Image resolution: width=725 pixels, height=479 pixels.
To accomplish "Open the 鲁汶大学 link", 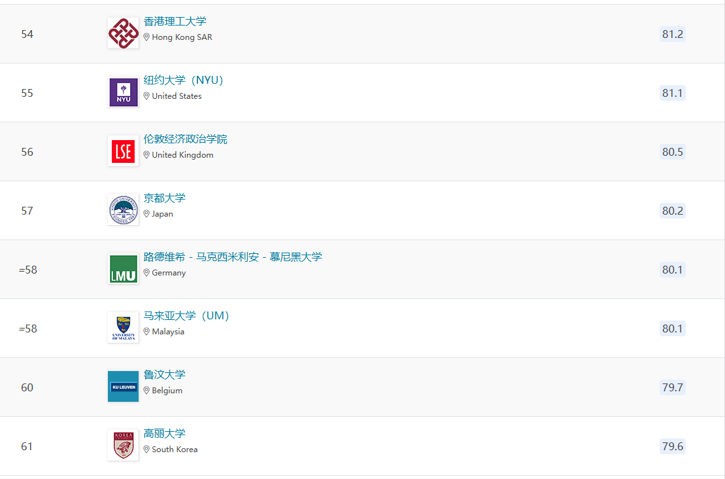I will click(x=164, y=374).
